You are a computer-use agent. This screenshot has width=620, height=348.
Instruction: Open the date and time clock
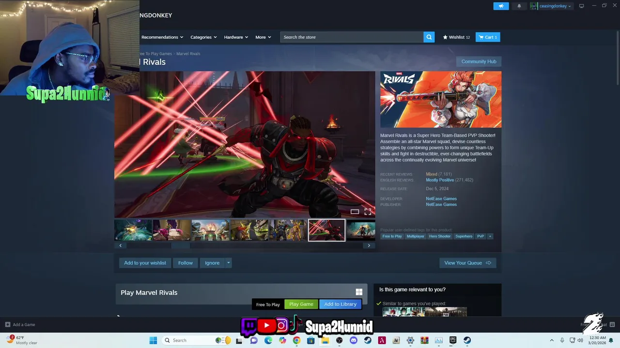[598, 340]
